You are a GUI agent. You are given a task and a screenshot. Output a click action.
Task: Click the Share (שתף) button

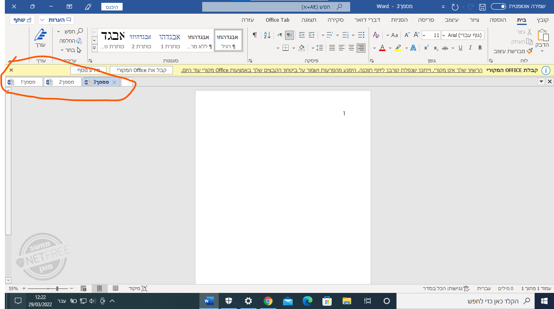[23, 20]
